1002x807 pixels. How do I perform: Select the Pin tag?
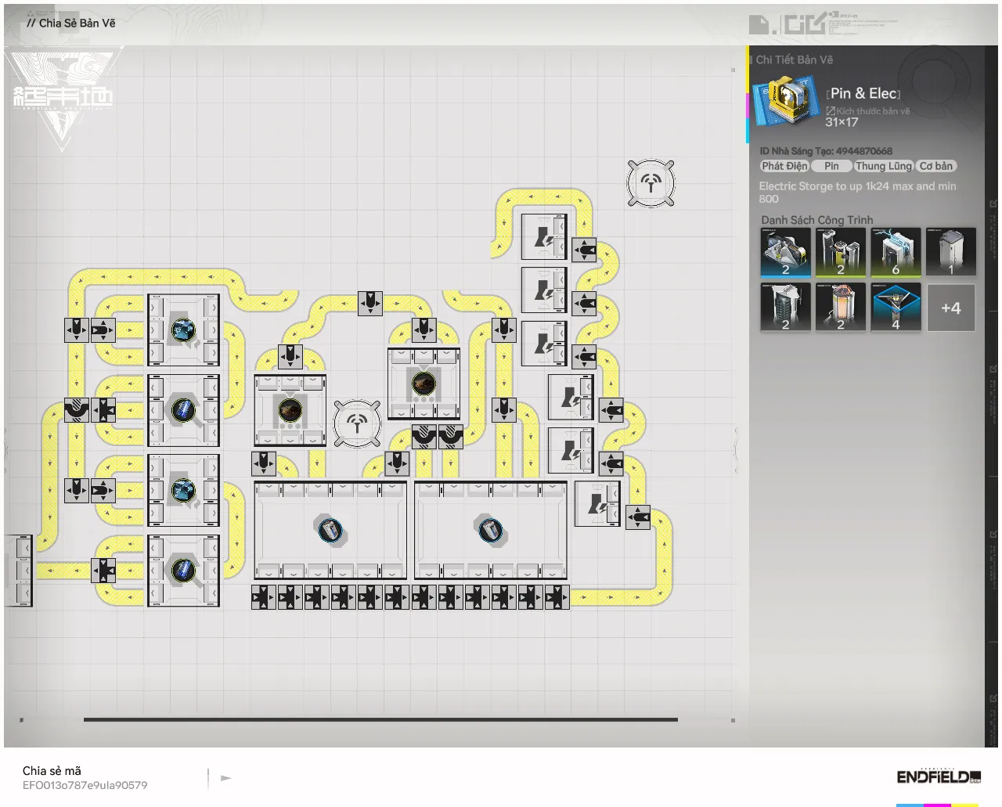coord(831,166)
